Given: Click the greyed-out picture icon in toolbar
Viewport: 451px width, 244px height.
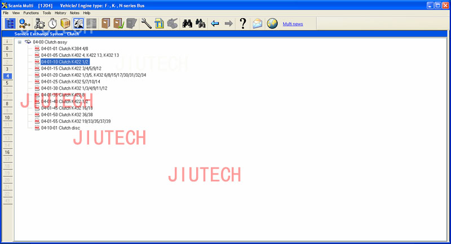Looking at the screenshot, I should tap(91, 24).
